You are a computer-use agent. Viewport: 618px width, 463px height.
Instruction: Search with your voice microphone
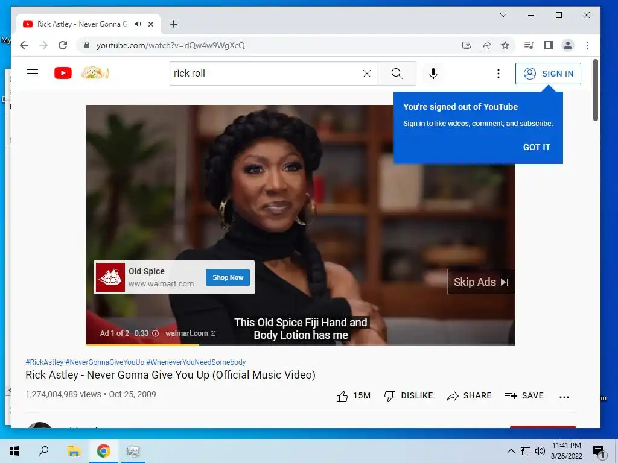[433, 73]
